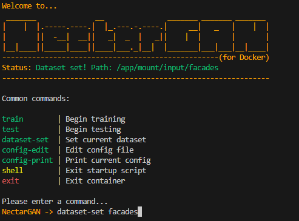Click the 'config-edit' command name

click(25, 150)
